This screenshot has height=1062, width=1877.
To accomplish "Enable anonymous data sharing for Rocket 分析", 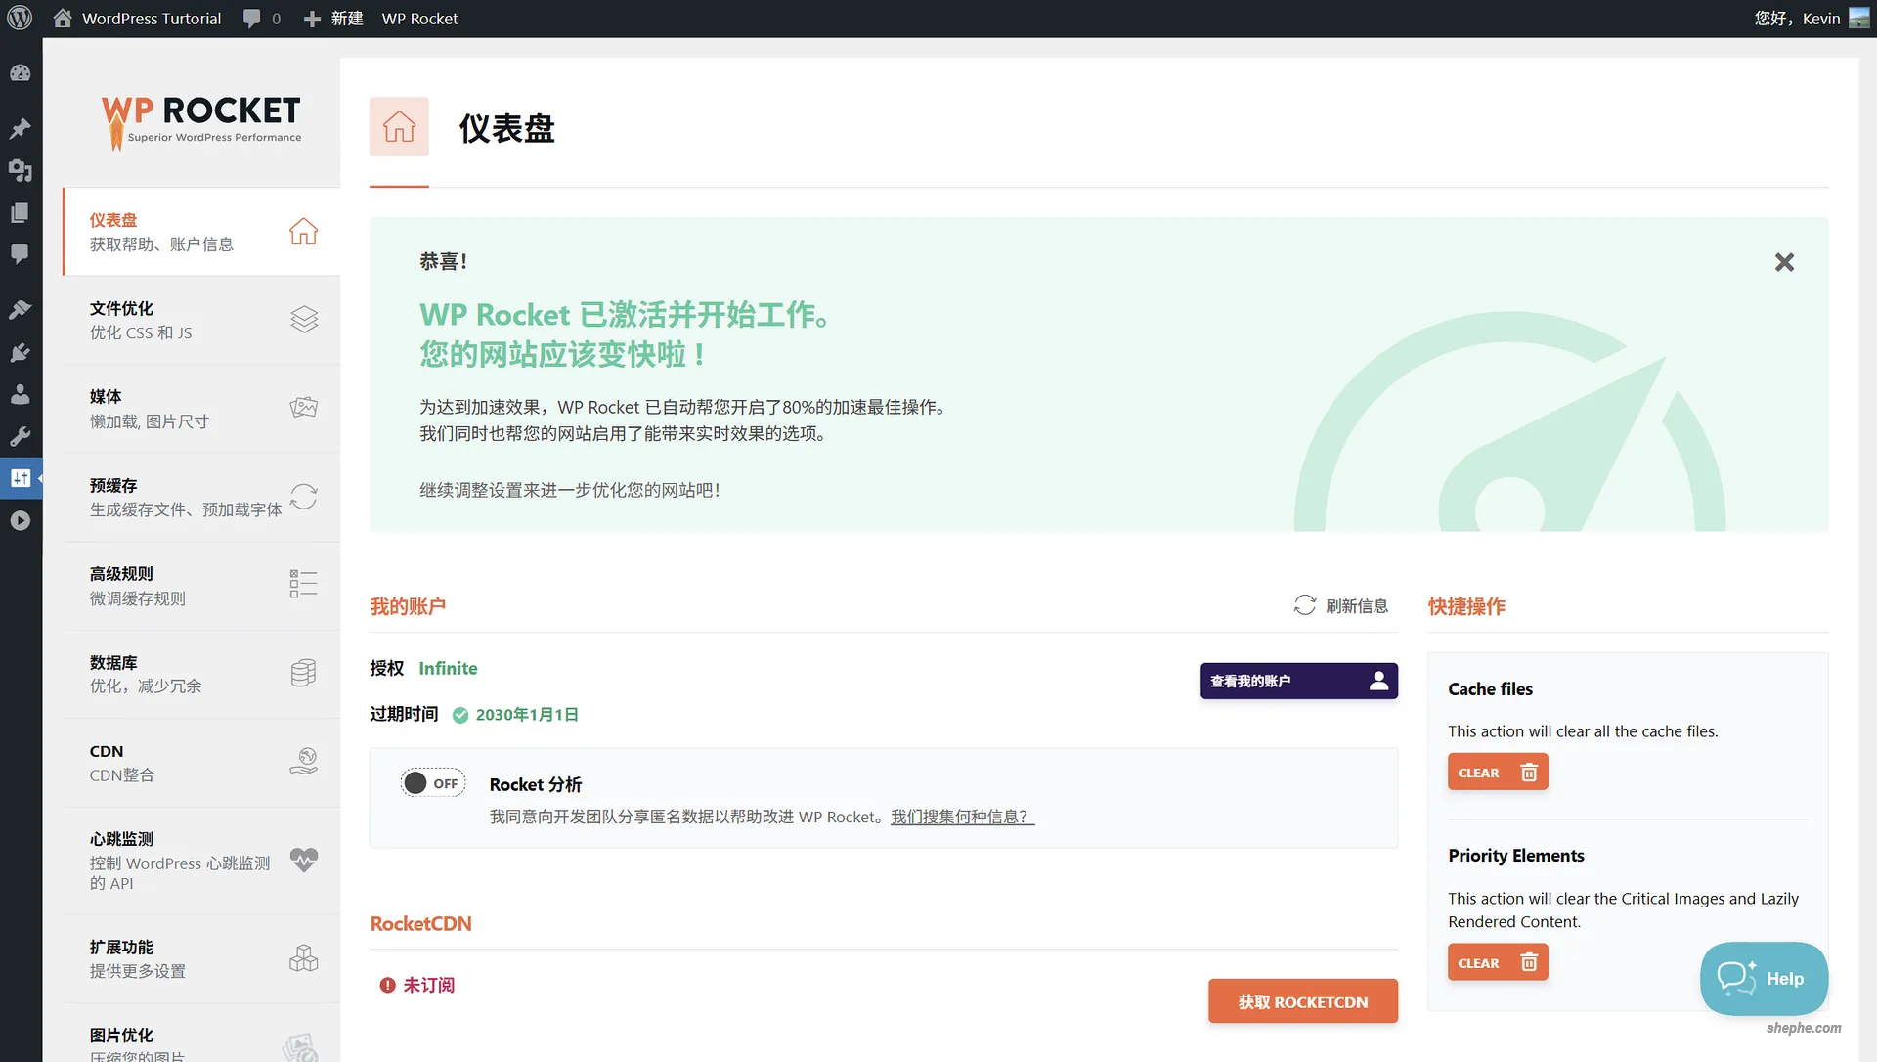I will coord(432,782).
